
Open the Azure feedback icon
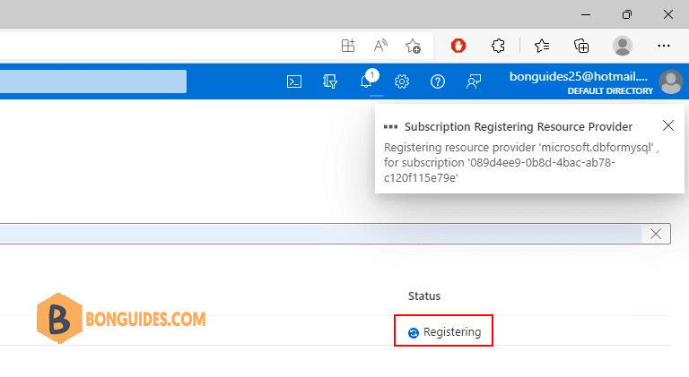tap(474, 81)
